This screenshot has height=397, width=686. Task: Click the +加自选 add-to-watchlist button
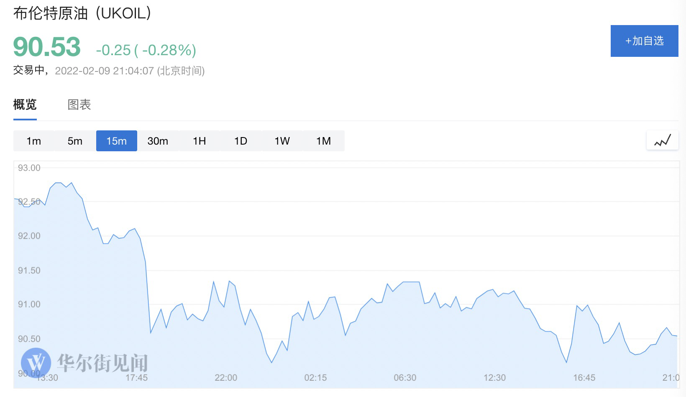644,41
